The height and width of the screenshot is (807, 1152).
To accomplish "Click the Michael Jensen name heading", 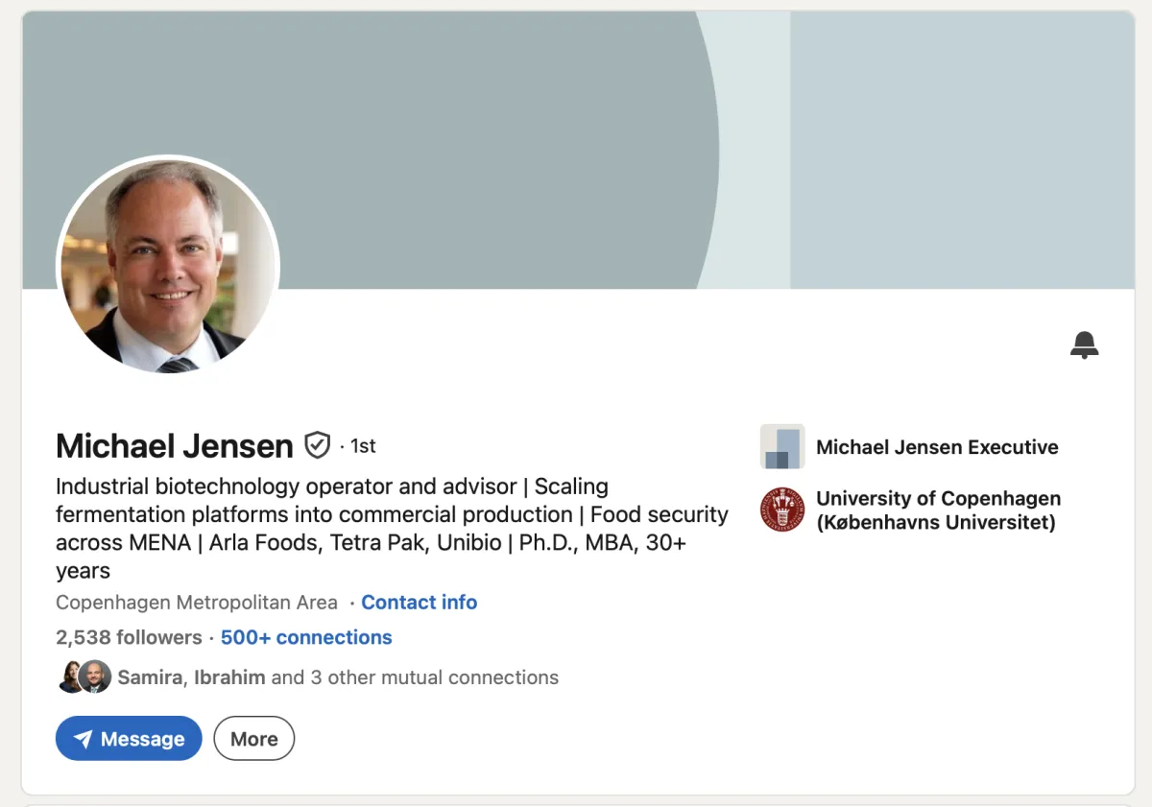I will coord(175,446).
